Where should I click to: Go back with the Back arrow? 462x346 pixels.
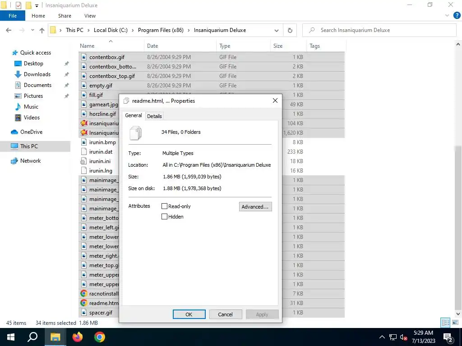click(x=9, y=30)
